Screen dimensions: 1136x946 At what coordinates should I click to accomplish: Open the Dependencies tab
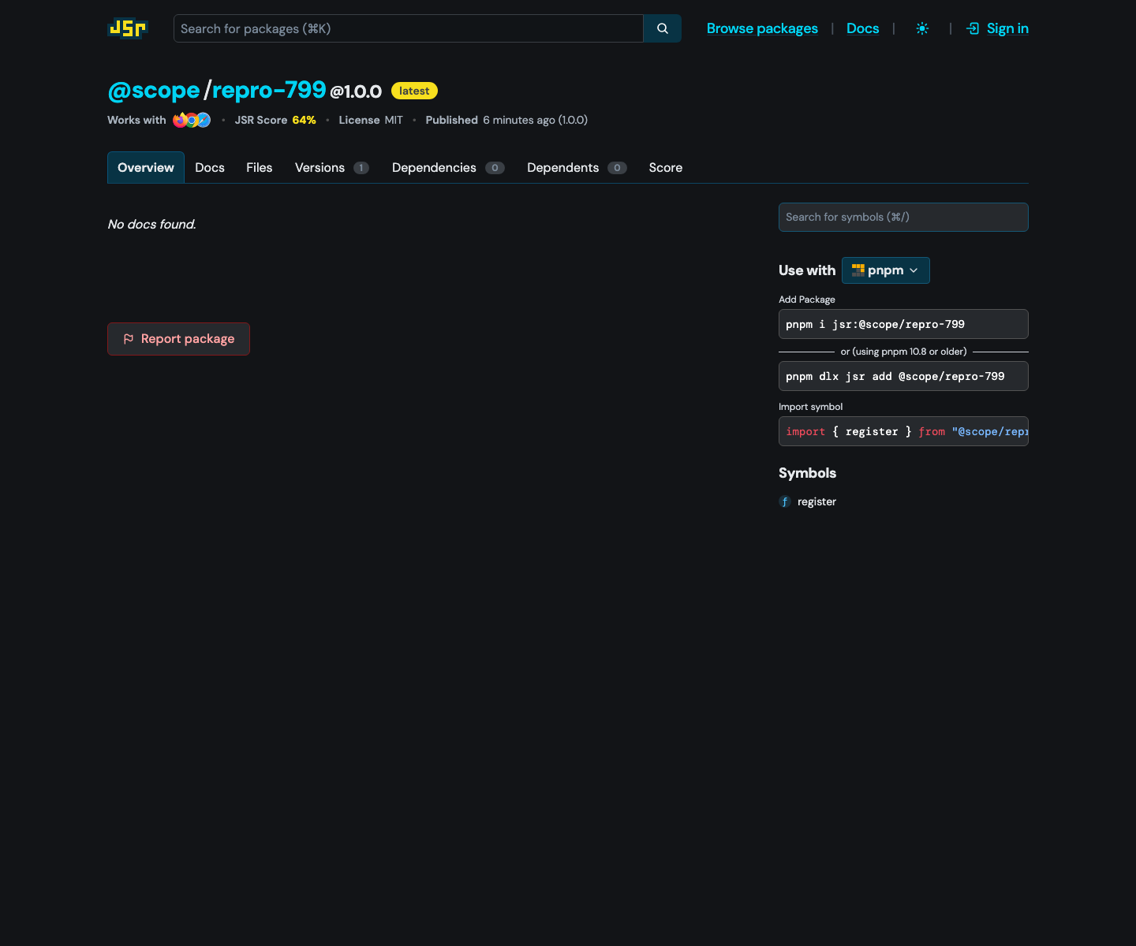(448, 167)
